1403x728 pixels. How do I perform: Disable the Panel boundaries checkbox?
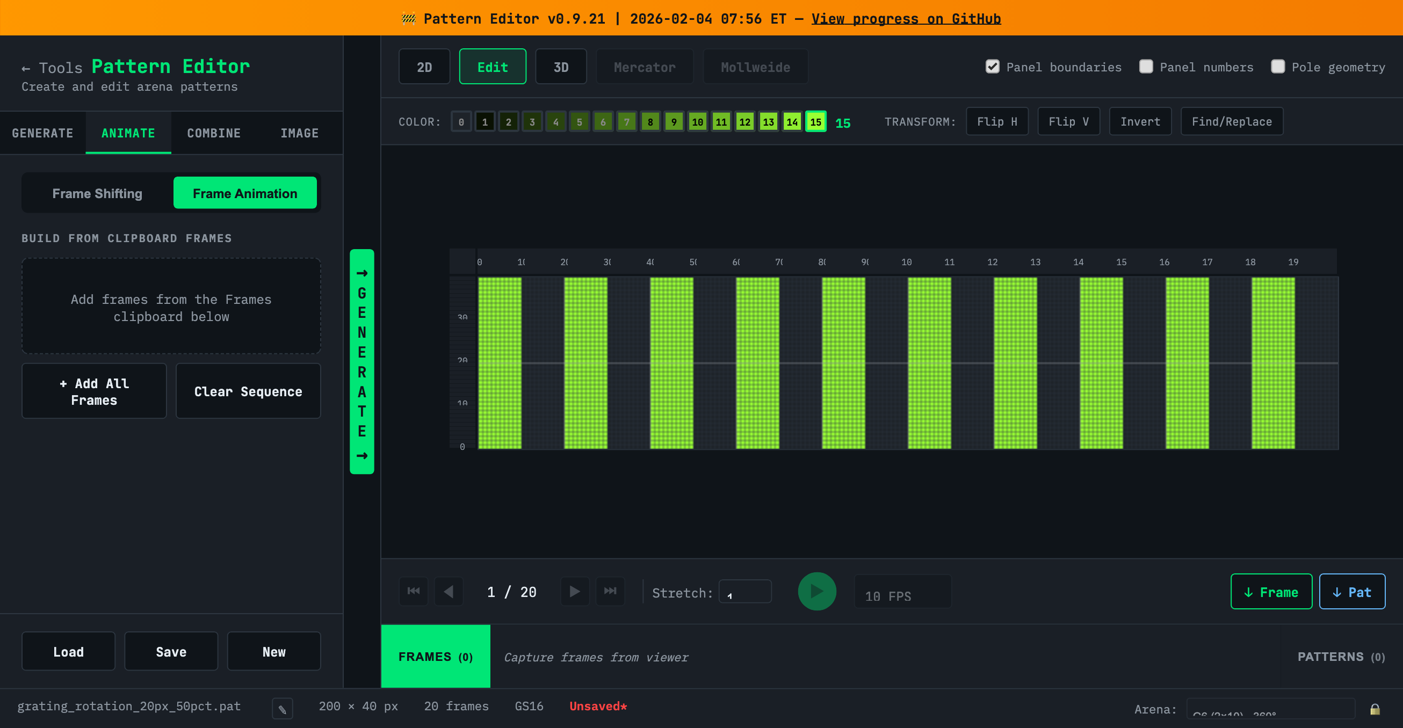click(992, 67)
